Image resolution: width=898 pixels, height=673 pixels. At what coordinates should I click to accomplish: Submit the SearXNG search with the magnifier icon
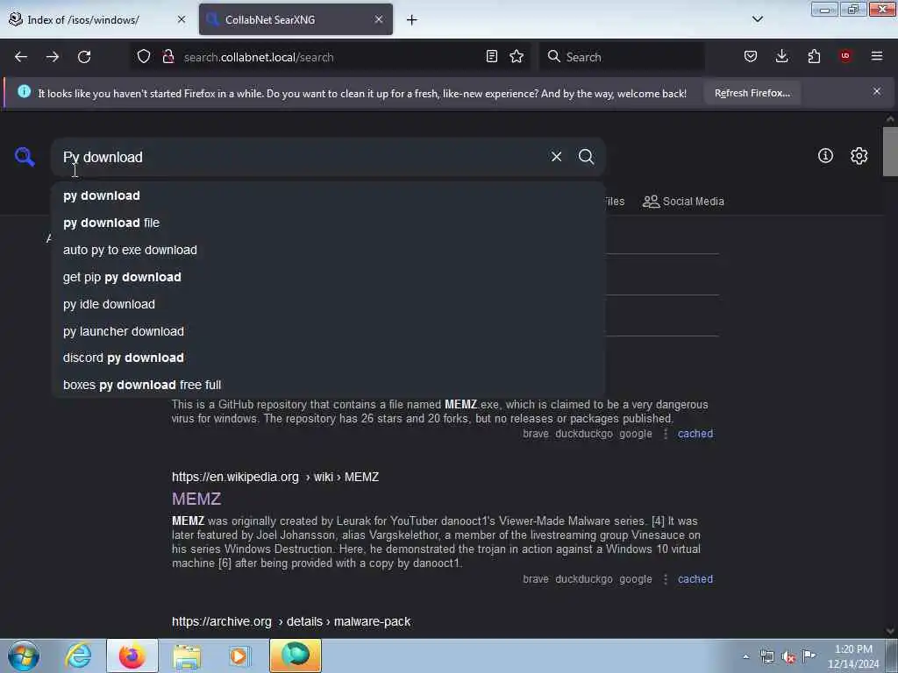[586, 156]
